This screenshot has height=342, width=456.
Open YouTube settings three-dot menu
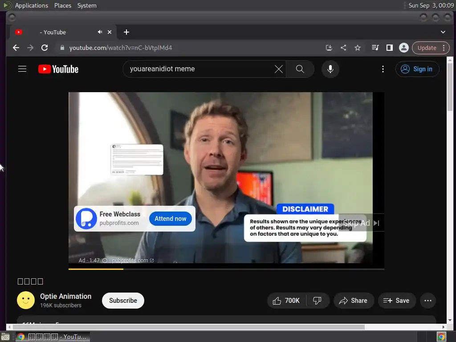coord(383,69)
